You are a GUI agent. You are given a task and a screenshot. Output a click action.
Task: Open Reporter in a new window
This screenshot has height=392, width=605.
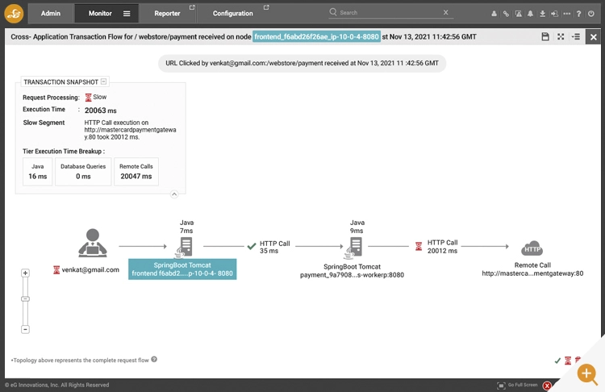pos(192,7)
